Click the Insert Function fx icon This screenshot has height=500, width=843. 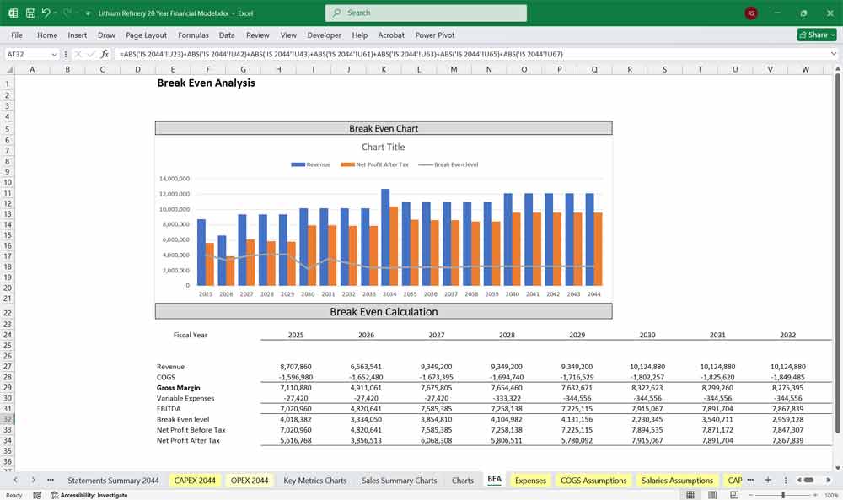point(105,54)
